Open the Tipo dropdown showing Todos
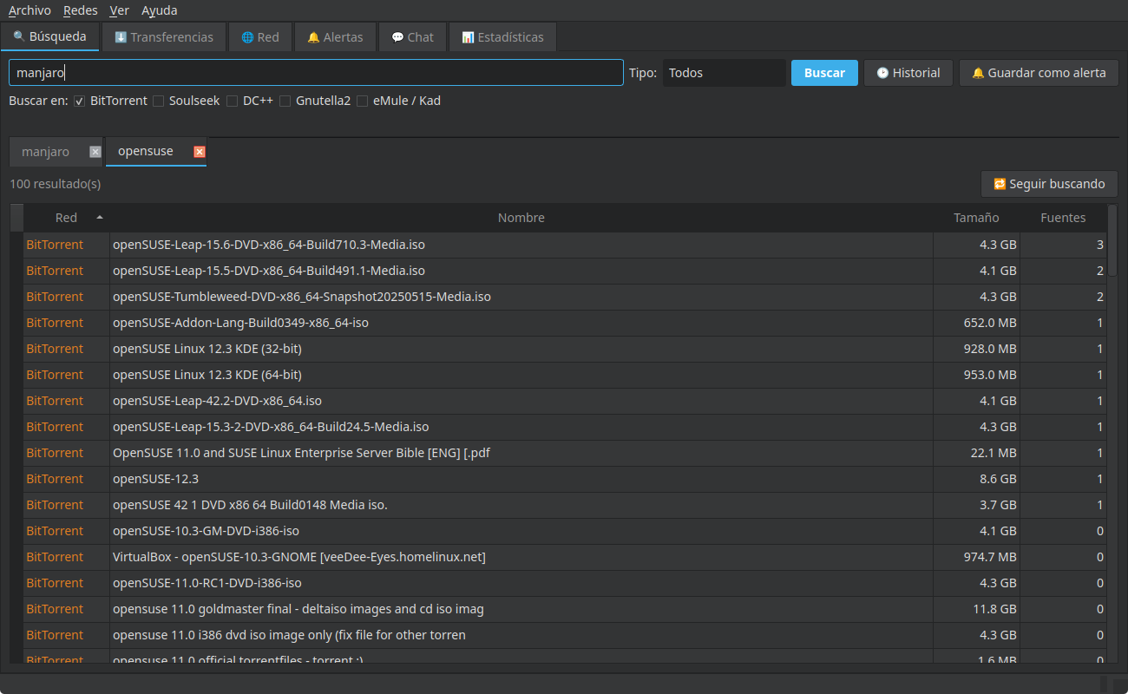Image resolution: width=1128 pixels, height=694 pixels. pos(725,73)
